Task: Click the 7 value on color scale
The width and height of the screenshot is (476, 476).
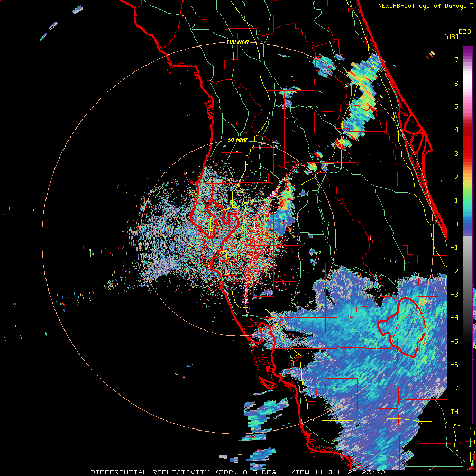Action: click(456, 59)
